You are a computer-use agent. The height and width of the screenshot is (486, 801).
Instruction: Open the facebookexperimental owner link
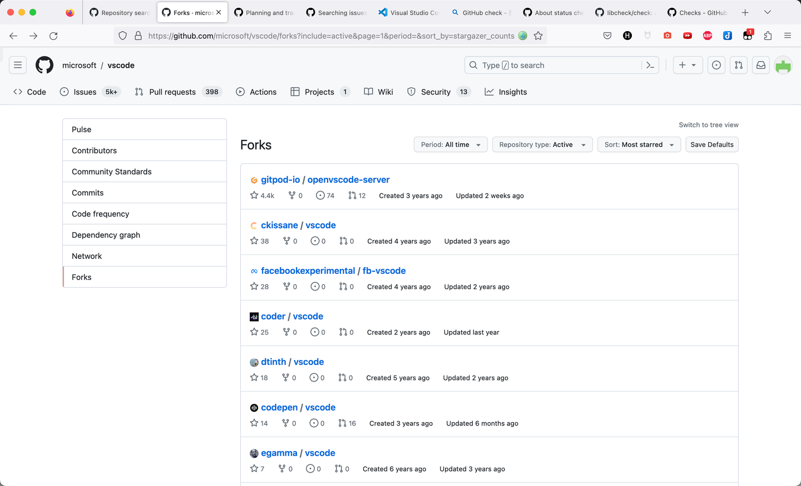tap(308, 271)
